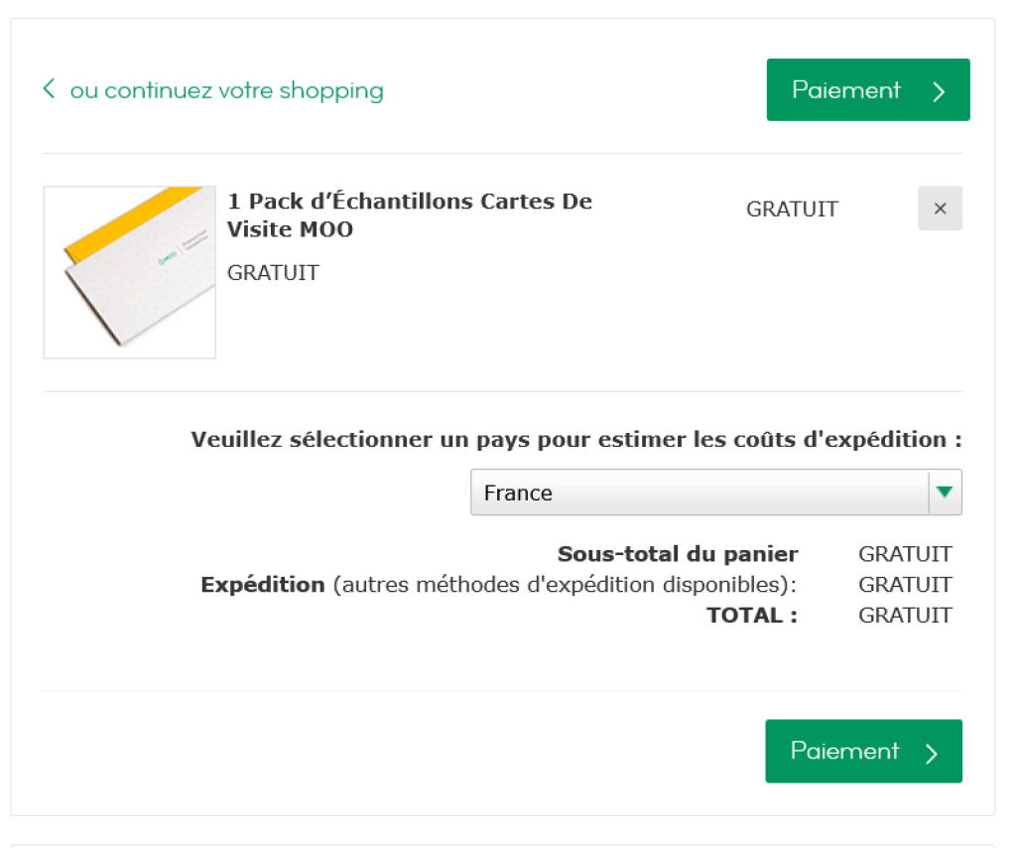1016x848 pixels.
Task: Click the GRATUIT value for TOTAL
Action: [905, 616]
